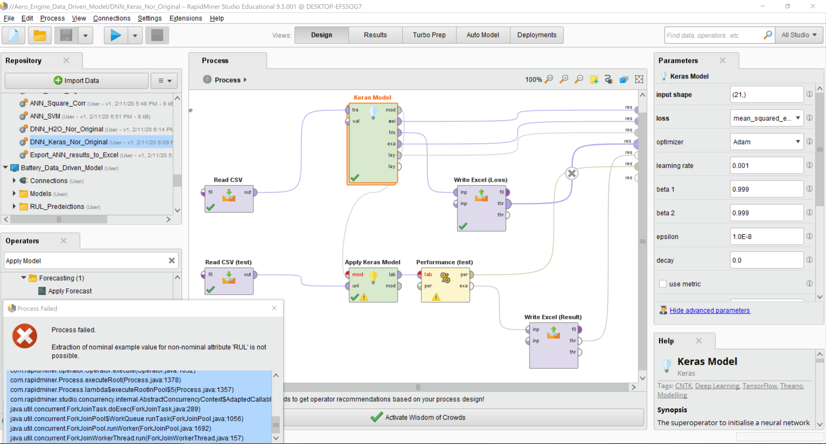This screenshot has height=444, width=826.
Task: Auto-wire operators using the connection icon
Action: 609,79
